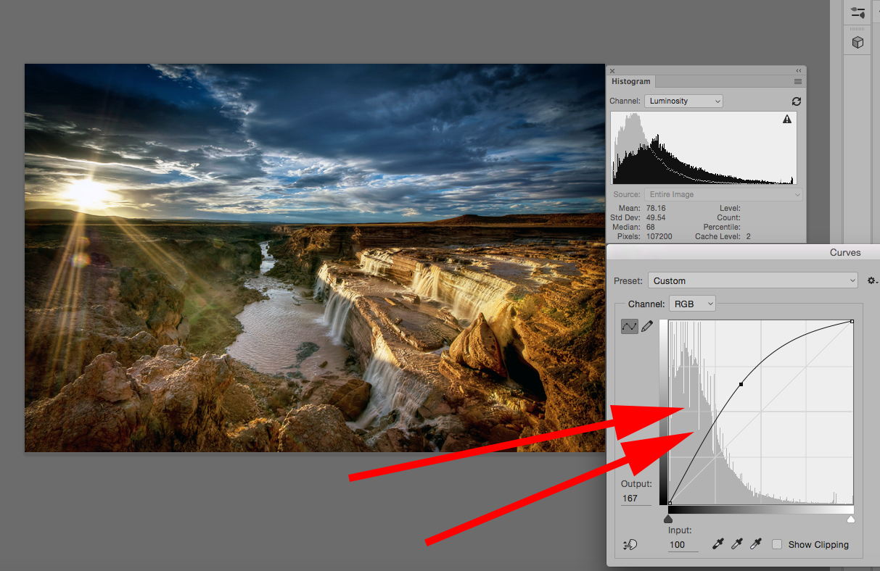880x571 pixels.
Task: Select the top-right curve endpoint
Action: pos(852,321)
